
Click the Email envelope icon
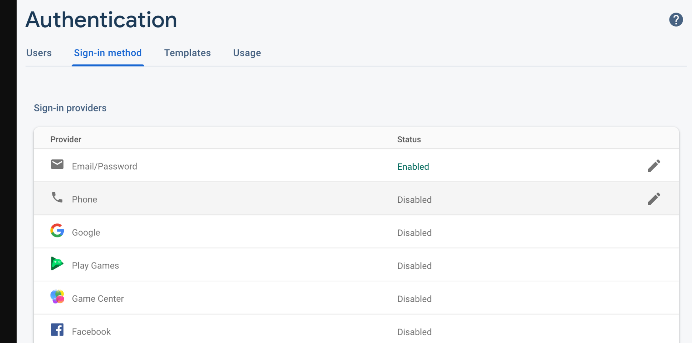[57, 164]
